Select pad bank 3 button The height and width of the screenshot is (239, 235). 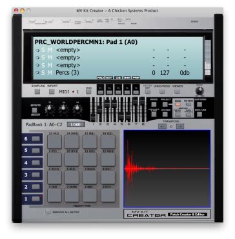click(x=36, y=175)
